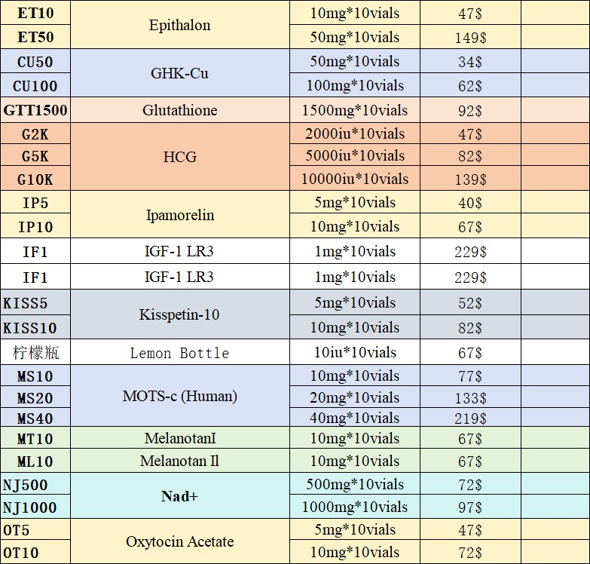
Task: Click the HCG merged product cell
Action: 180,157
